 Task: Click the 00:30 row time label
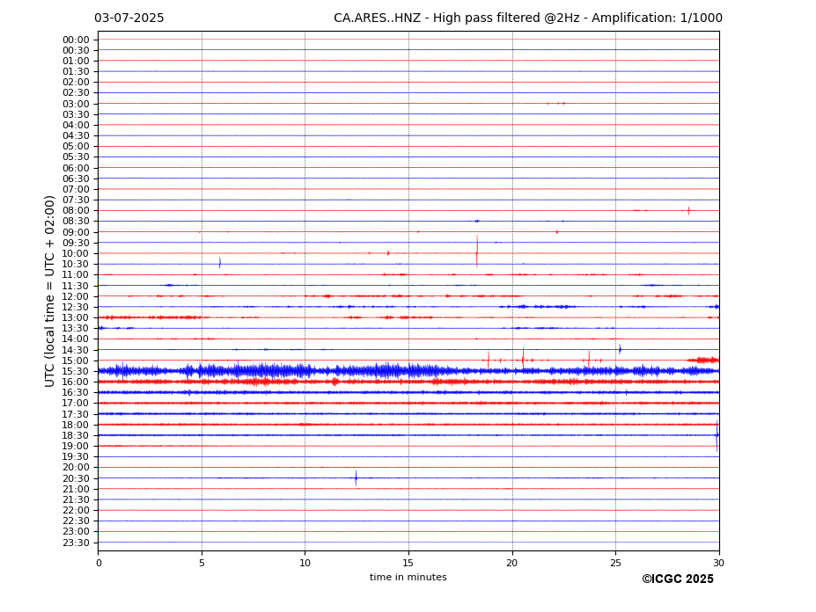click(76, 50)
